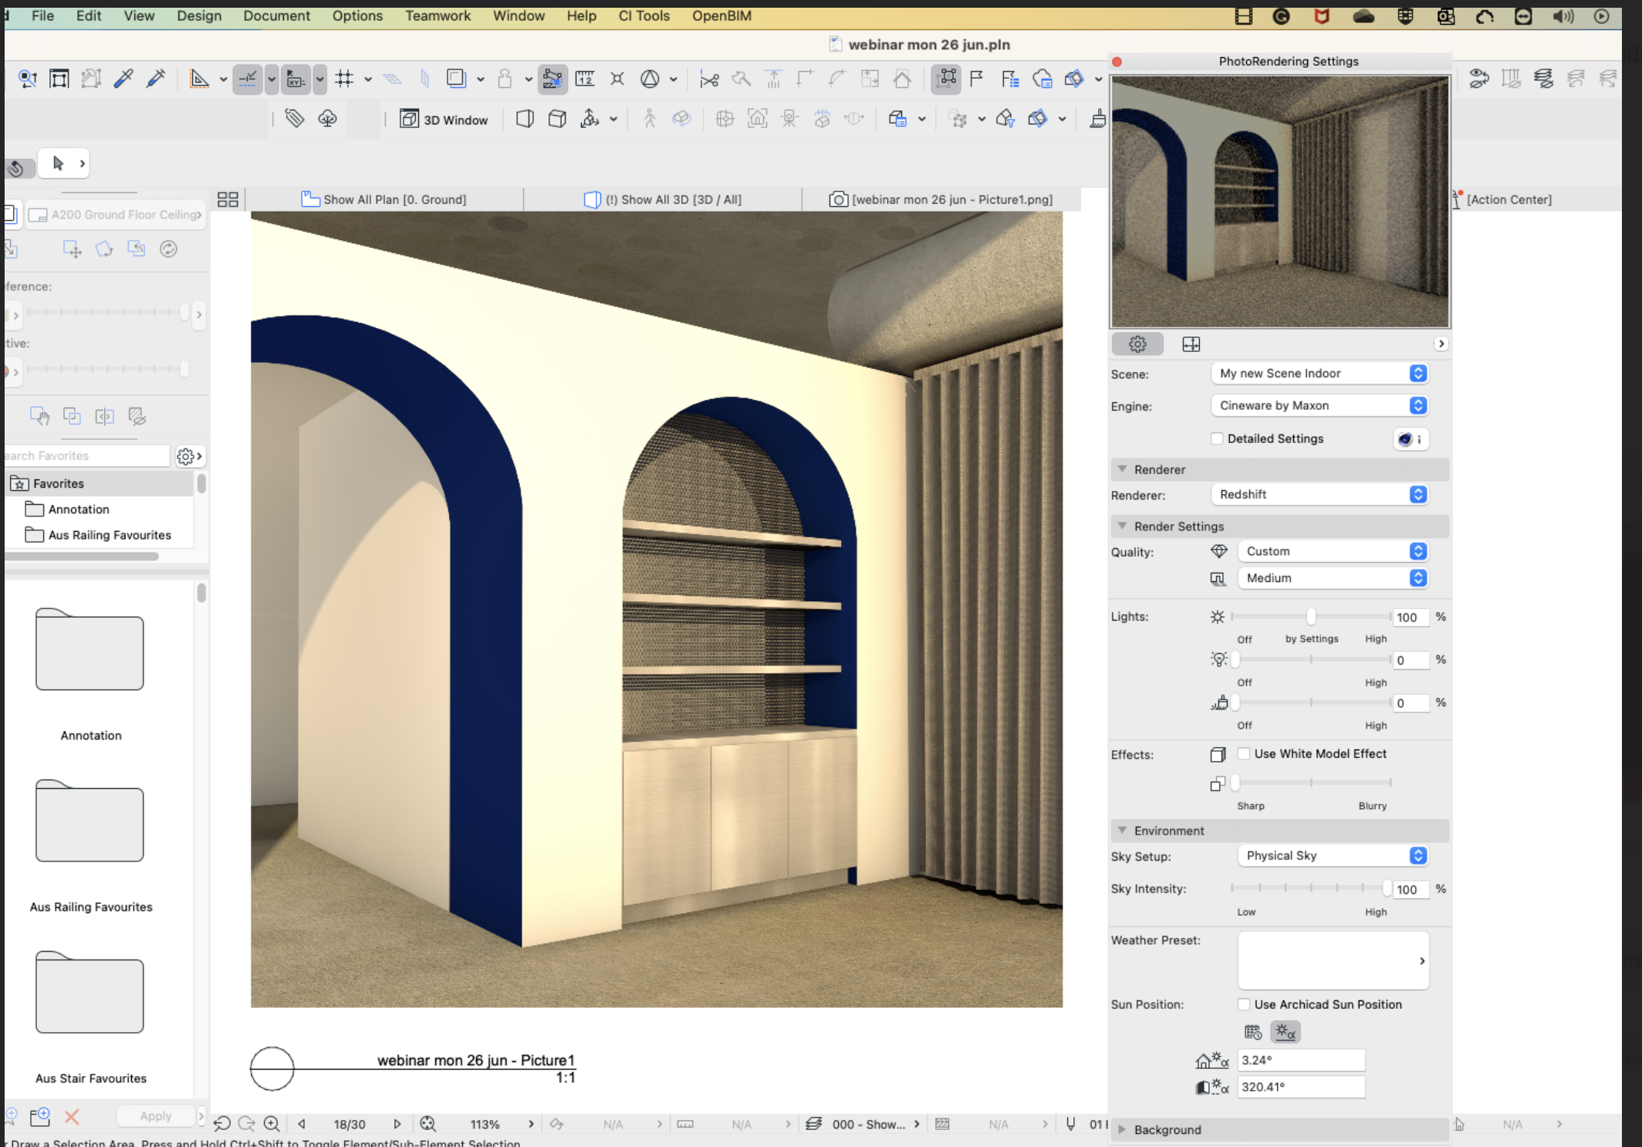This screenshot has height=1147, width=1642.
Task: Open the 3D Window button
Action: coord(444,119)
